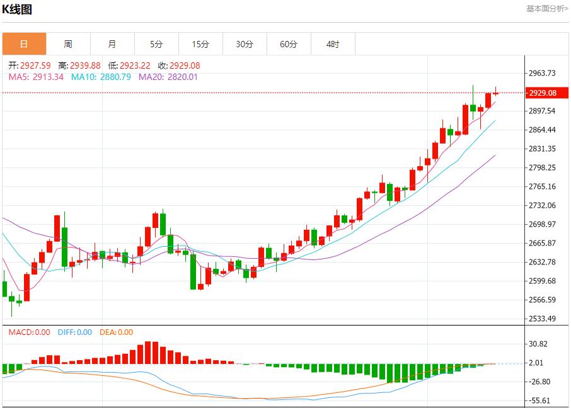Choose the 60分 interval tab

click(x=289, y=44)
